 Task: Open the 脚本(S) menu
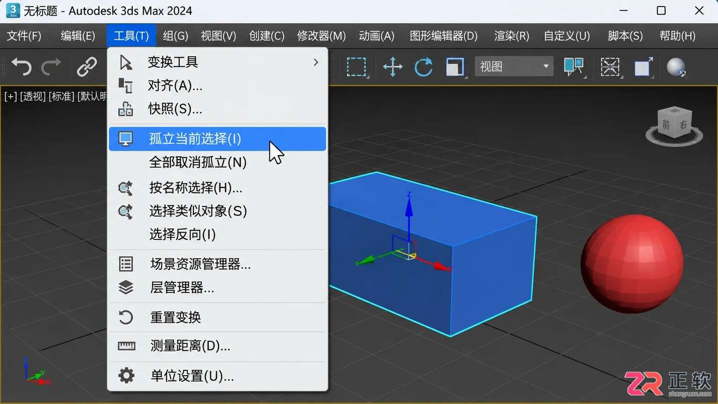[625, 36]
